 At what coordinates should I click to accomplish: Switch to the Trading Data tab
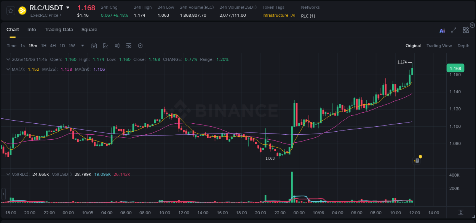coord(59,29)
